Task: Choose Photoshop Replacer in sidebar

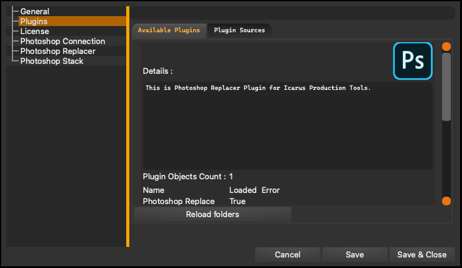Action: click(58, 51)
